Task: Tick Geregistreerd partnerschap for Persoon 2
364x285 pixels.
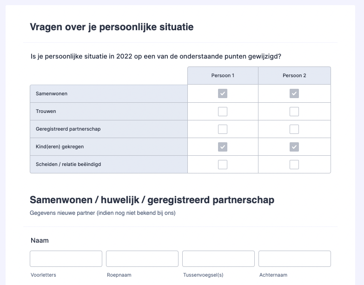Action: [x=294, y=129]
